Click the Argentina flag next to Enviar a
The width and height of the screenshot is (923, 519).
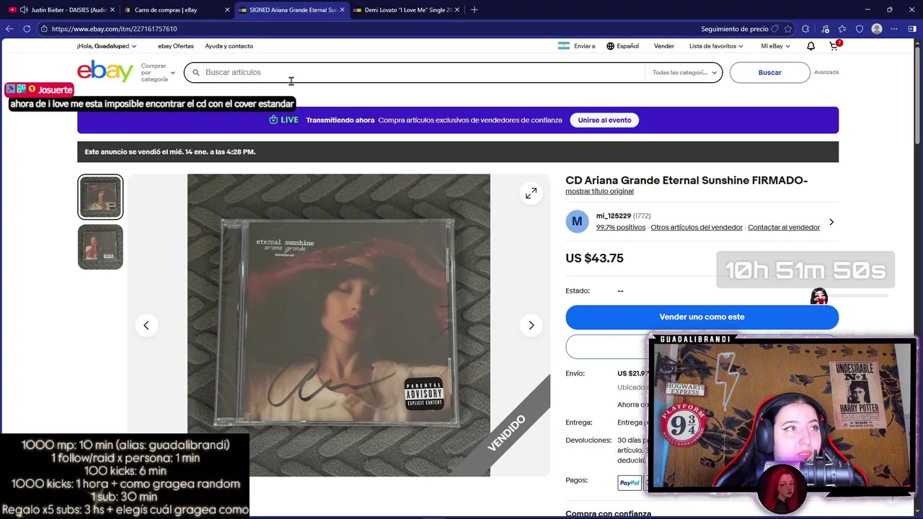click(563, 46)
